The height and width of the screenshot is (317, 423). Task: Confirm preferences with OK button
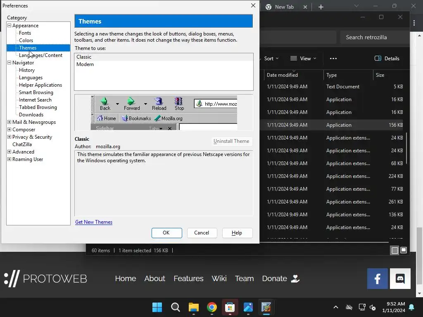166,233
